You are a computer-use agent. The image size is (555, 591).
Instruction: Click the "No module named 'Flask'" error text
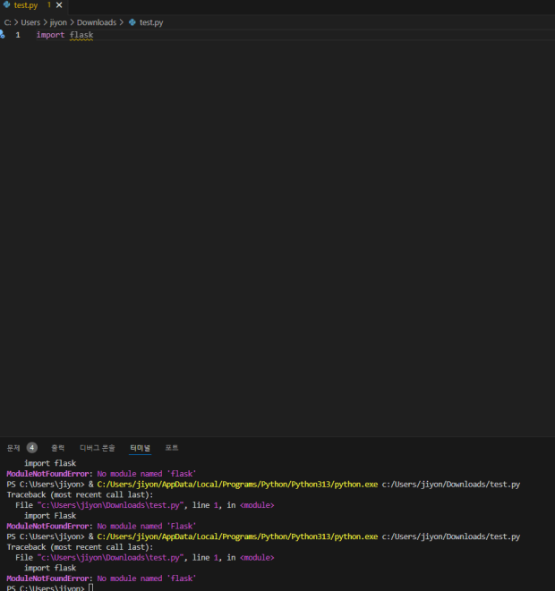pos(147,526)
